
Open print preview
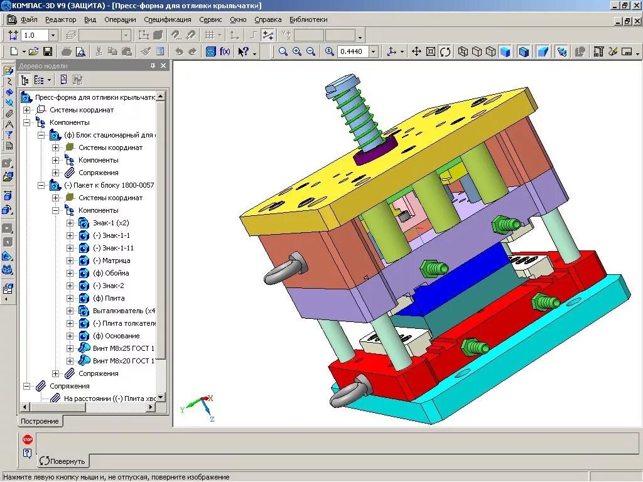click(81, 51)
